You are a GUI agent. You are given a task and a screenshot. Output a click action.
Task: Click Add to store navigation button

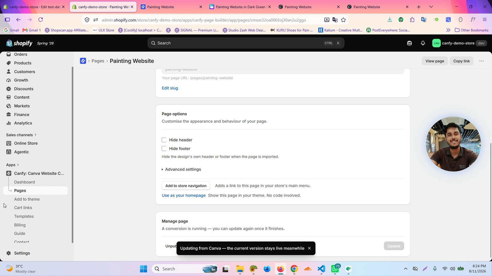pos(186,186)
